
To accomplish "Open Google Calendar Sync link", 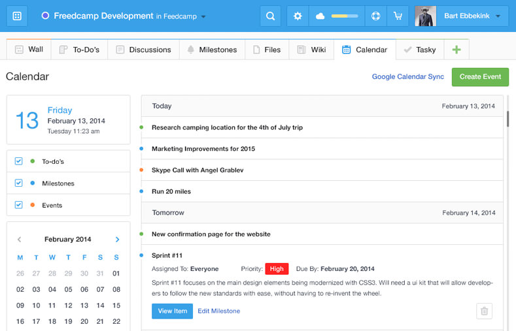I will click(407, 76).
